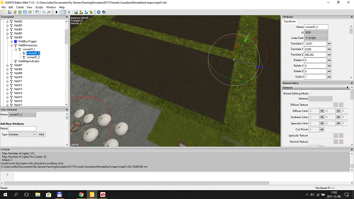The width and height of the screenshot is (354, 199).
Task: Click the green reload arrows toolbar icon
Action: [x=20, y=12]
